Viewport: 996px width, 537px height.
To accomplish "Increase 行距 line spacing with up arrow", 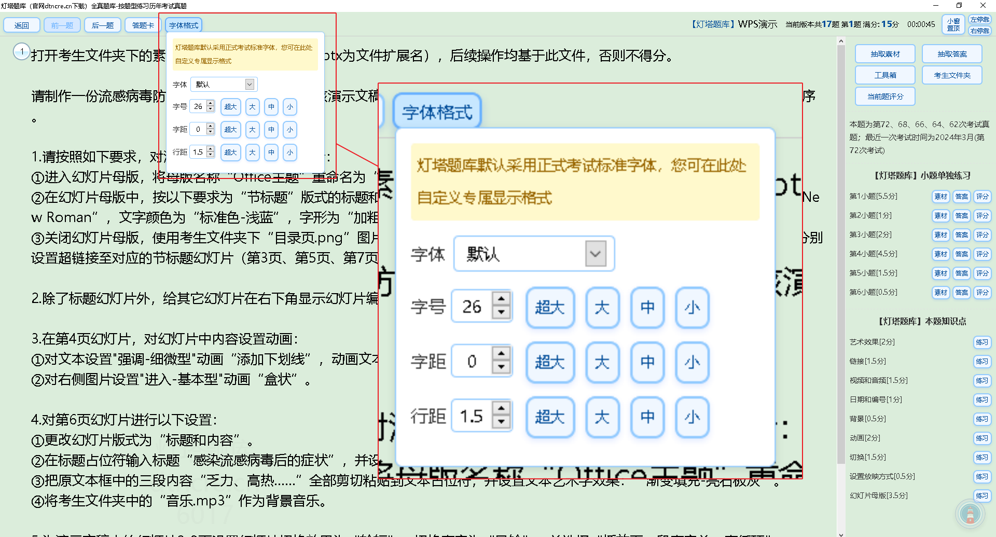I will (210, 149).
